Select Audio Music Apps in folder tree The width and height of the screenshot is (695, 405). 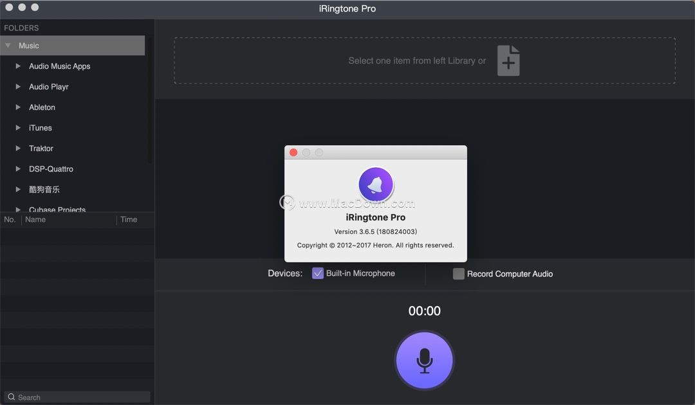tap(59, 66)
